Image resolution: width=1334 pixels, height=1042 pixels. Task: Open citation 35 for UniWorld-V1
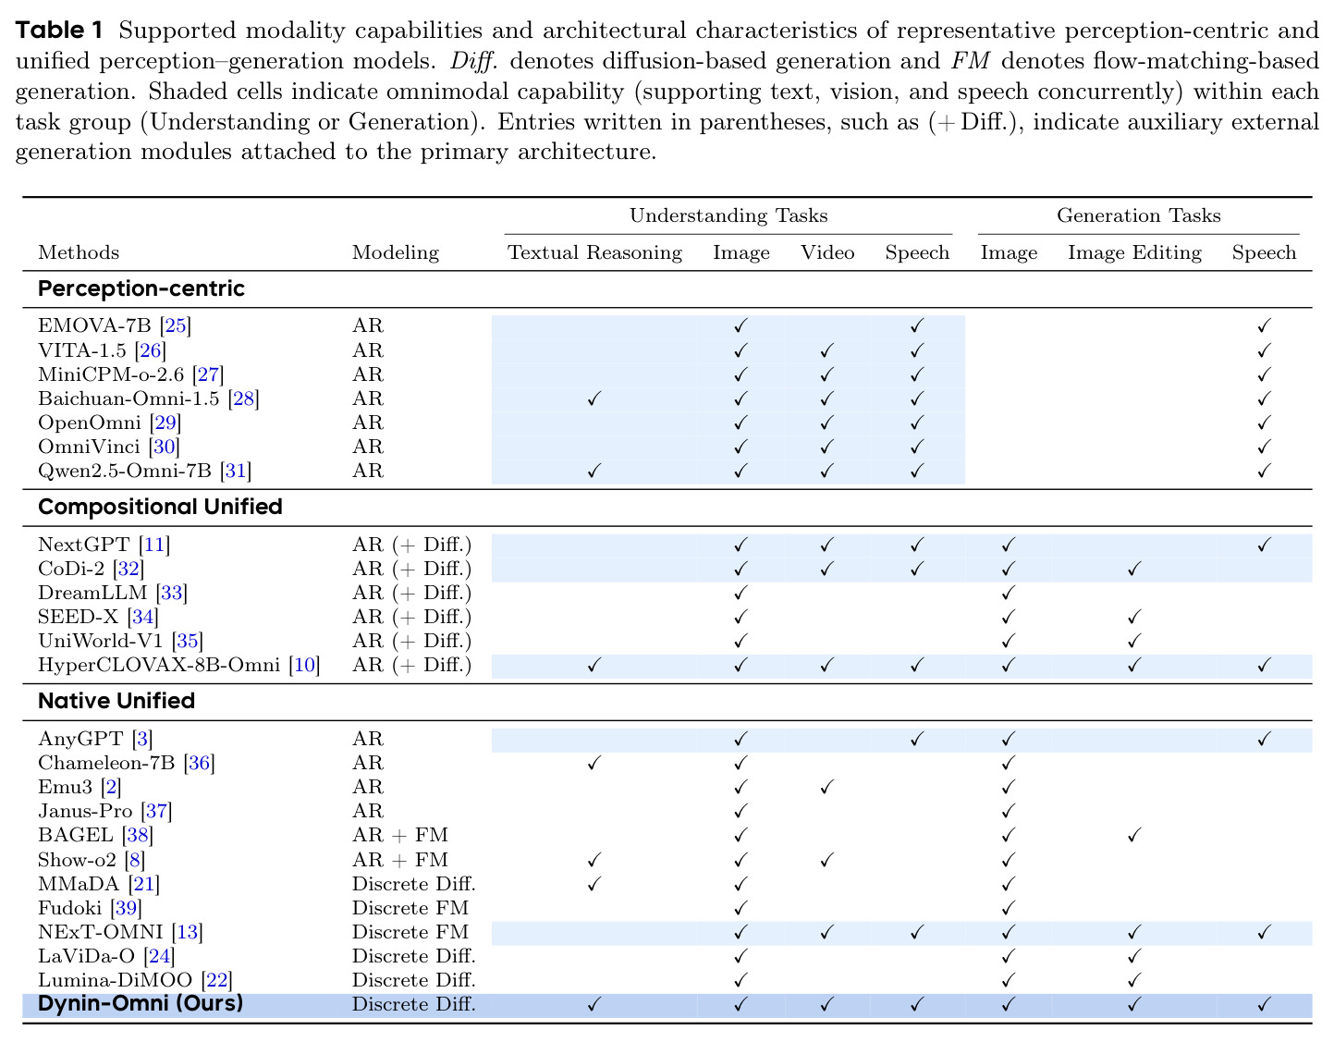[x=187, y=641]
